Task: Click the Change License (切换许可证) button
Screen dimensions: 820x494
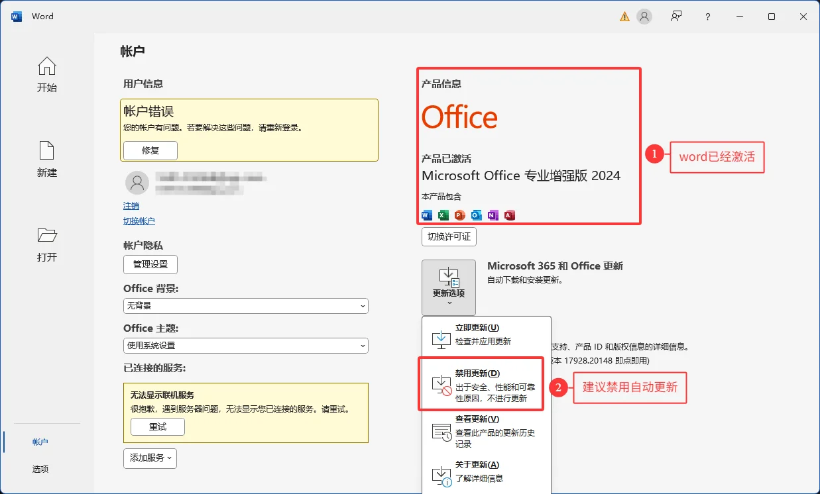Action: click(449, 236)
